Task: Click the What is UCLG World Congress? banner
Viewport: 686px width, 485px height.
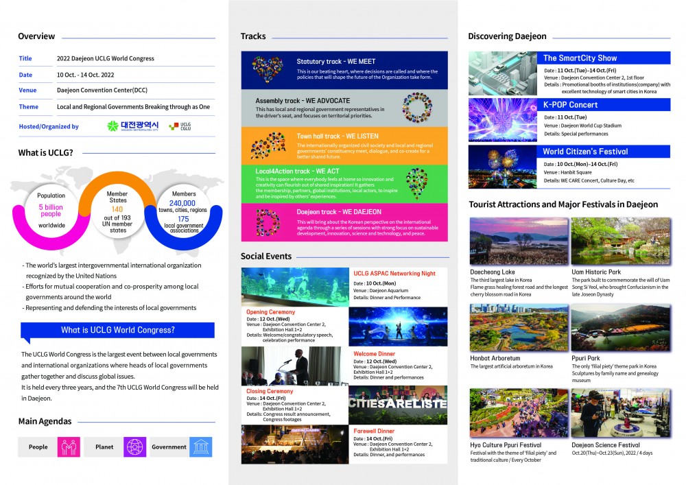Action: 118,330
